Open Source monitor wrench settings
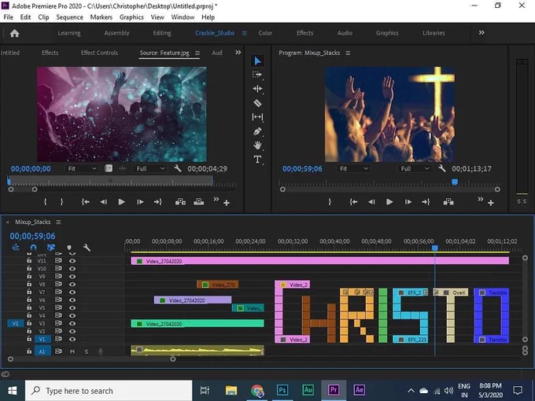 point(178,168)
